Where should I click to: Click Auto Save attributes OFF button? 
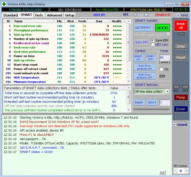point(144,76)
